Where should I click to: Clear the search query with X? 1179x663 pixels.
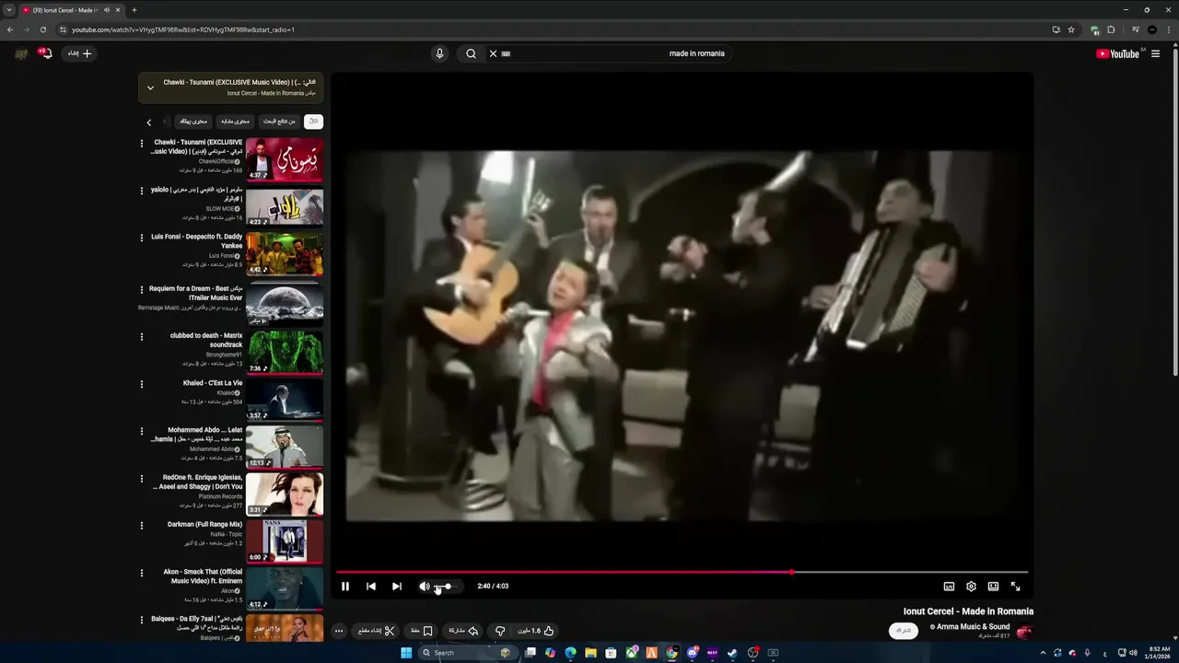point(493,53)
